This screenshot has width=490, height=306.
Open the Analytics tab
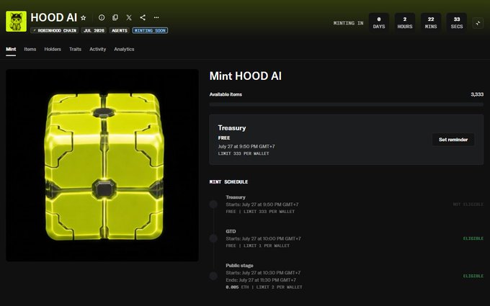coord(124,49)
